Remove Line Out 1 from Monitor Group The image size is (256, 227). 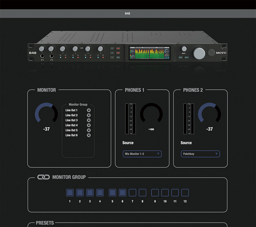coord(89,110)
